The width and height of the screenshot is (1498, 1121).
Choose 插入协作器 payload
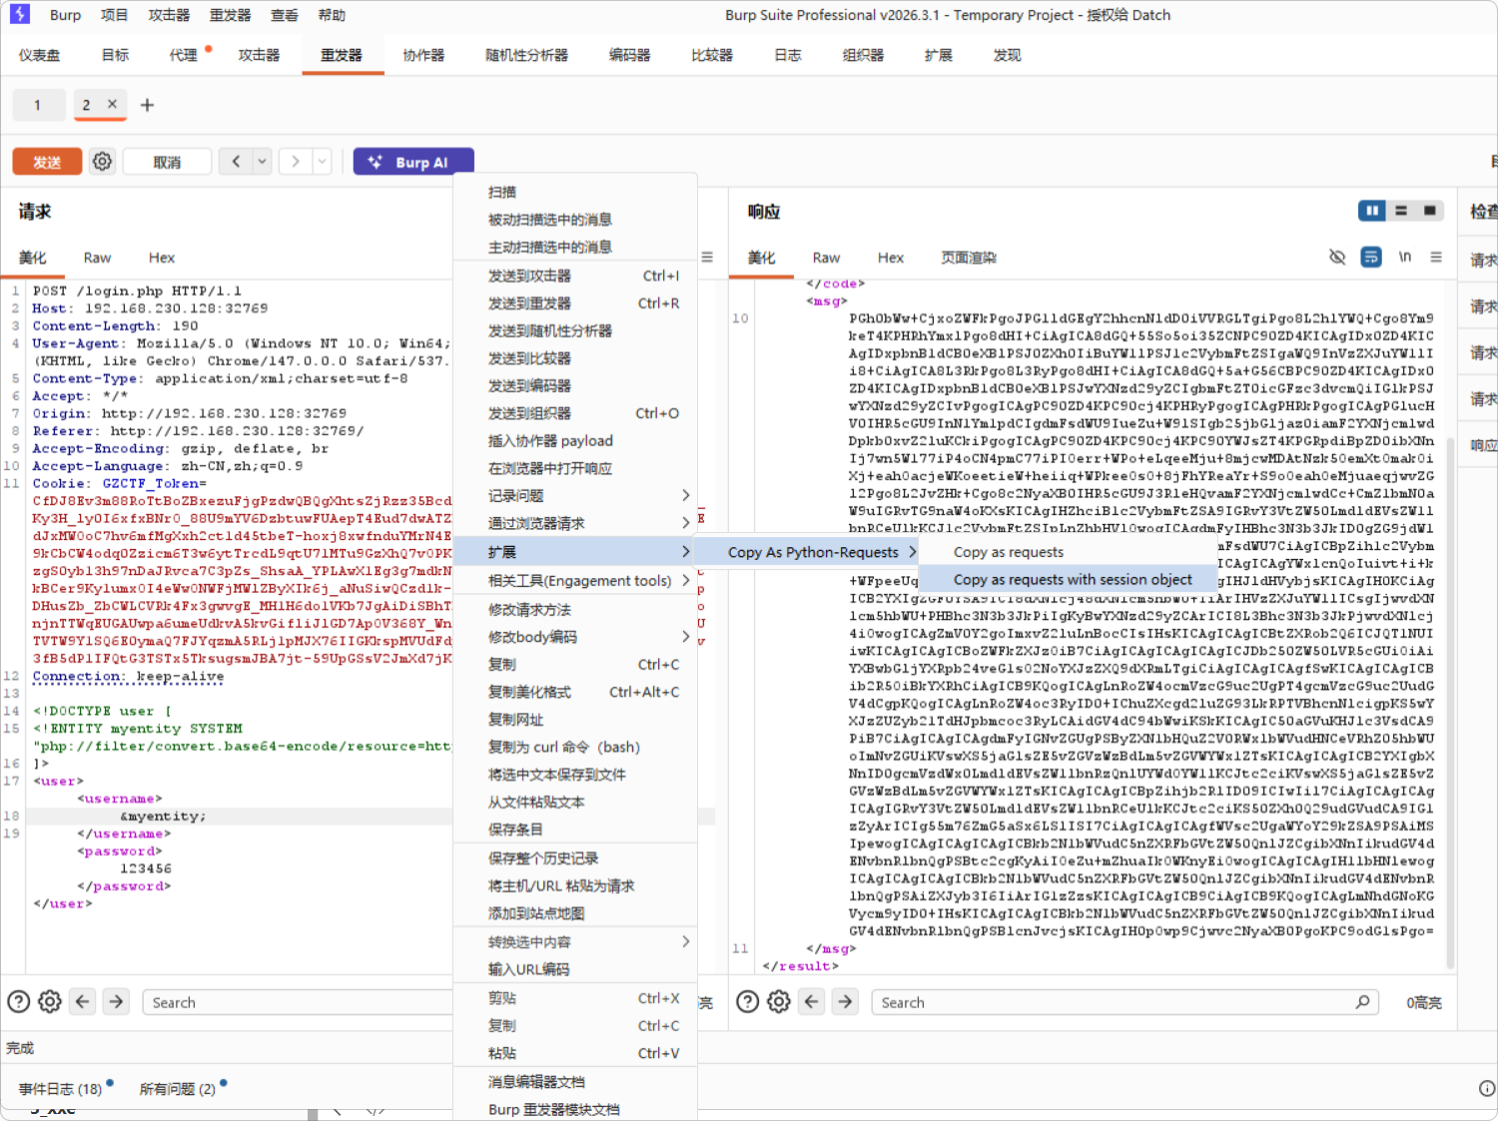(x=575, y=440)
